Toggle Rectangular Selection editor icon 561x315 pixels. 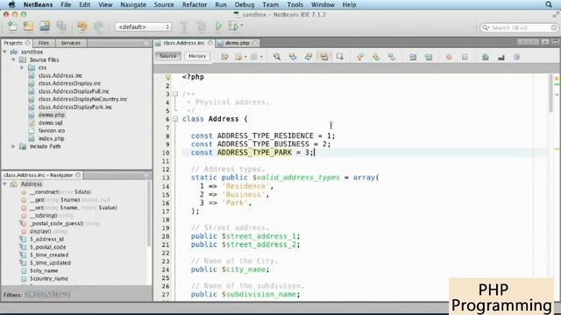click(x=340, y=57)
